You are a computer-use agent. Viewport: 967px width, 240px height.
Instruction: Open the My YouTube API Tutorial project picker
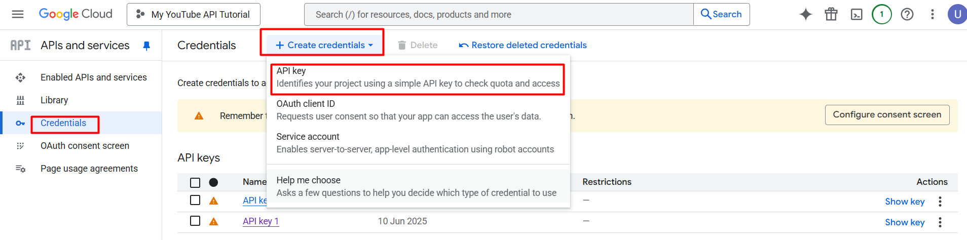click(x=194, y=14)
